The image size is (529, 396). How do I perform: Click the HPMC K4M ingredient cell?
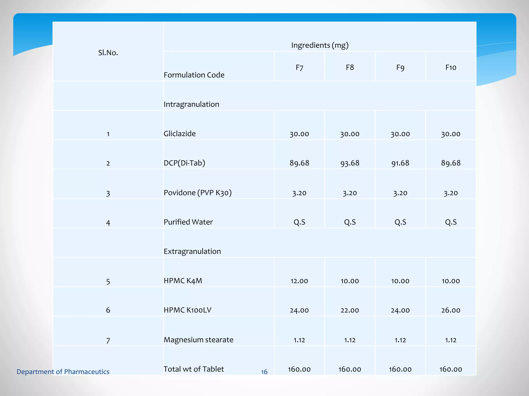pos(183,281)
